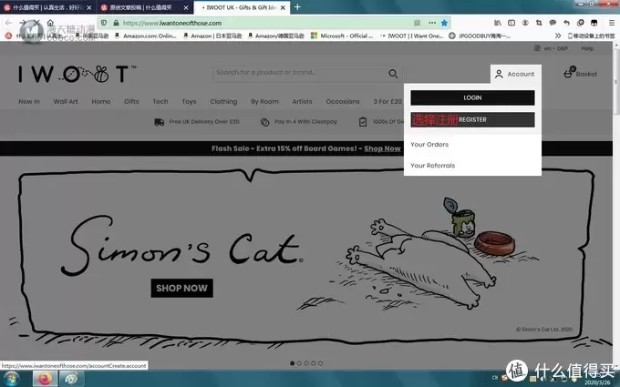Viewport: 620px width, 387px height.
Task: Select Your Orders in account menu
Action: pyautogui.click(x=429, y=144)
